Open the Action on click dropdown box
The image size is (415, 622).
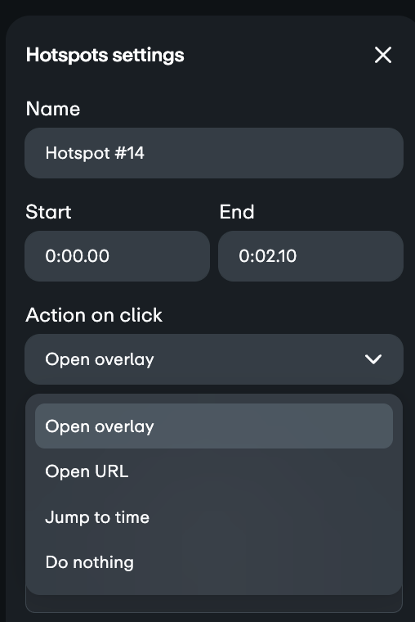pos(214,359)
